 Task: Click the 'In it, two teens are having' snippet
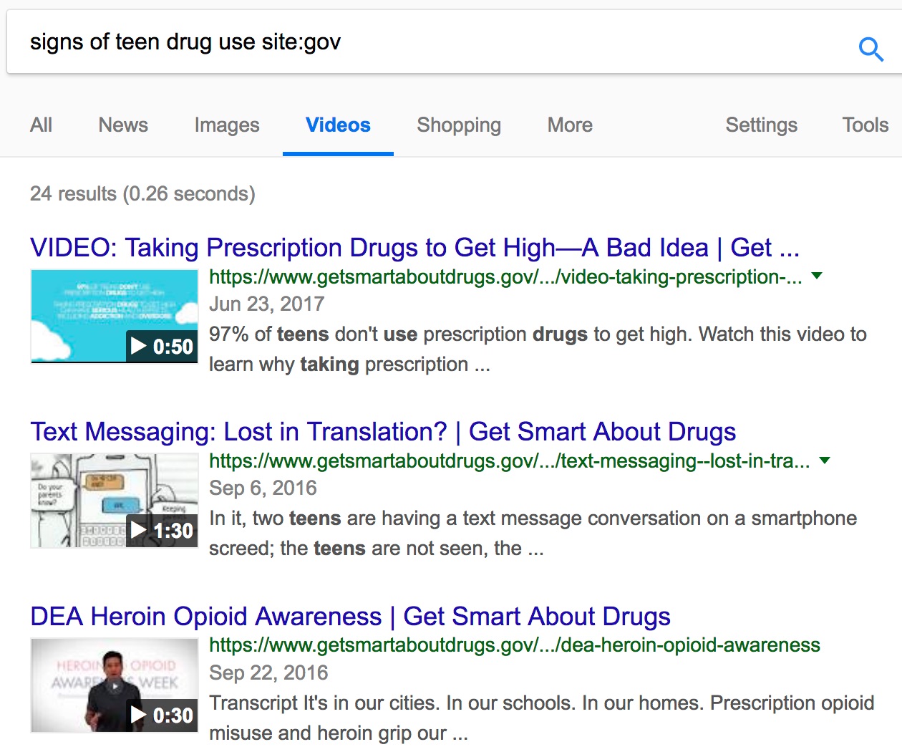coord(533,533)
